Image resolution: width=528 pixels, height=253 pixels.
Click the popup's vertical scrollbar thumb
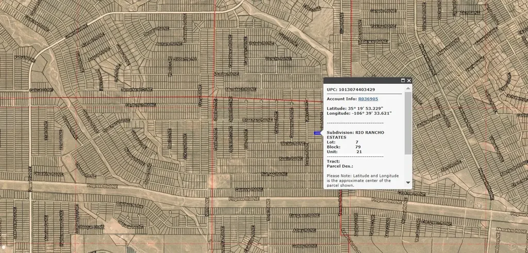click(x=408, y=122)
